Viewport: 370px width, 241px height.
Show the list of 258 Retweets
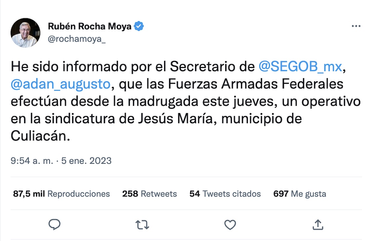149,194
